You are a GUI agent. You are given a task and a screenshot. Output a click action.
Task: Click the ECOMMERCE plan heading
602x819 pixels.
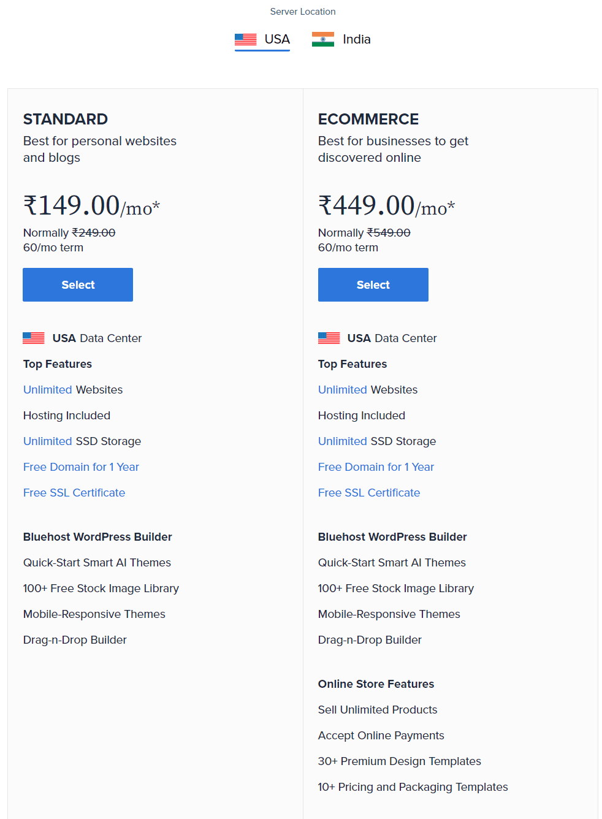pos(368,119)
